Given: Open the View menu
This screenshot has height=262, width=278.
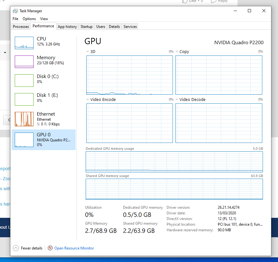Looking at the screenshot, I should click(44, 19).
